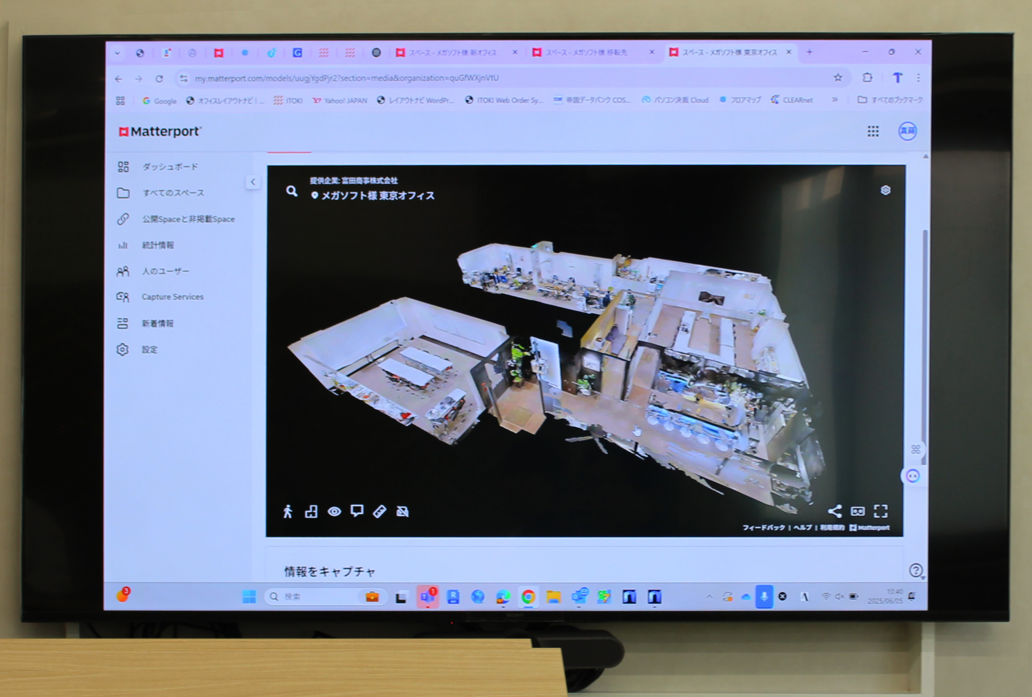Open the viewer settings gear icon
Image resolution: width=1032 pixels, height=697 pixels.
(886, 191)
